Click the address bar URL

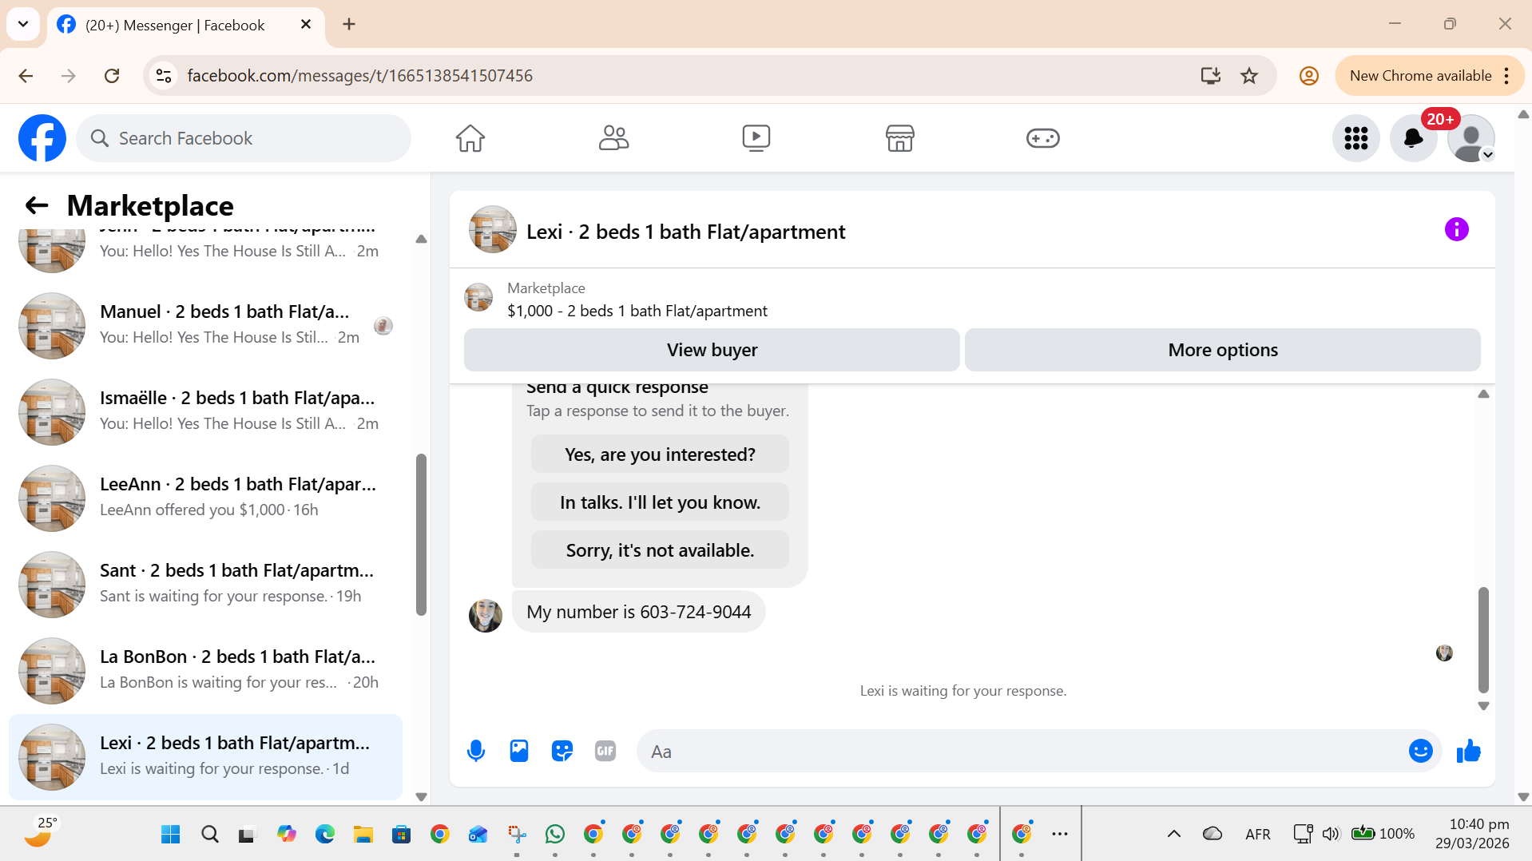pos(360,76)
